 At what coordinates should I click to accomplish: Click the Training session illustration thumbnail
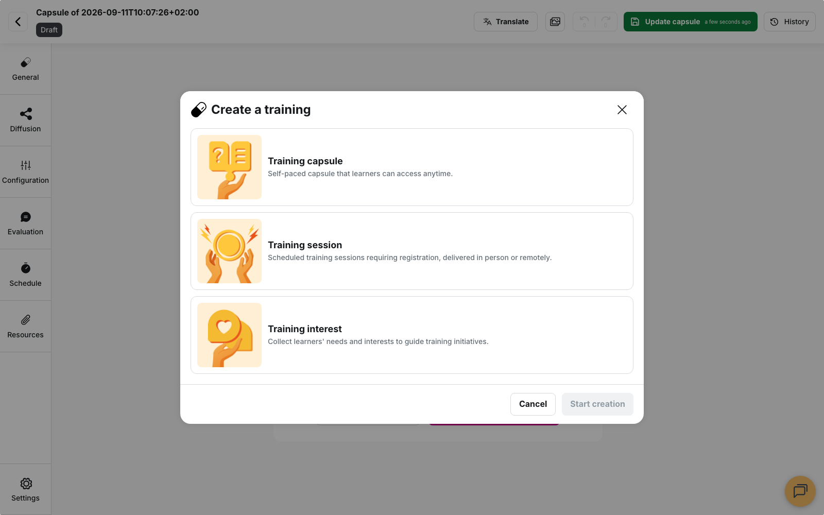pos(229,251)
